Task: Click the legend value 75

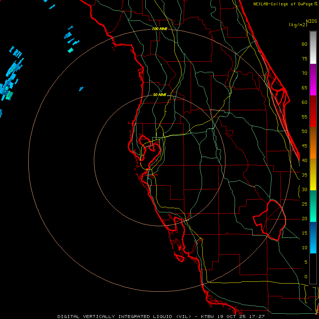Action: 304,58
